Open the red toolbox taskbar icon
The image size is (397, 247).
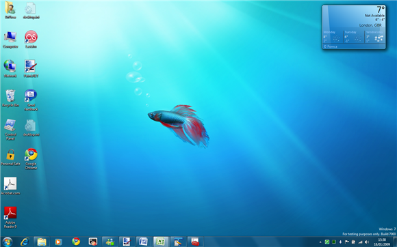195,242
